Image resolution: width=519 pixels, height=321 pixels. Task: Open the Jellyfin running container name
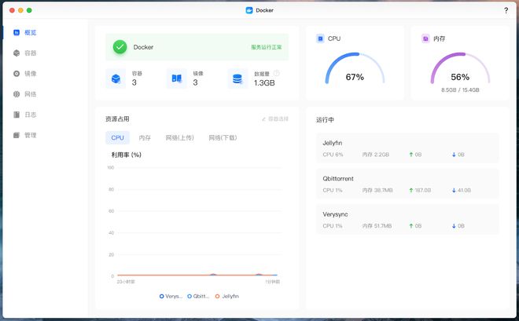pyautogui.click(x=333, y=143)
